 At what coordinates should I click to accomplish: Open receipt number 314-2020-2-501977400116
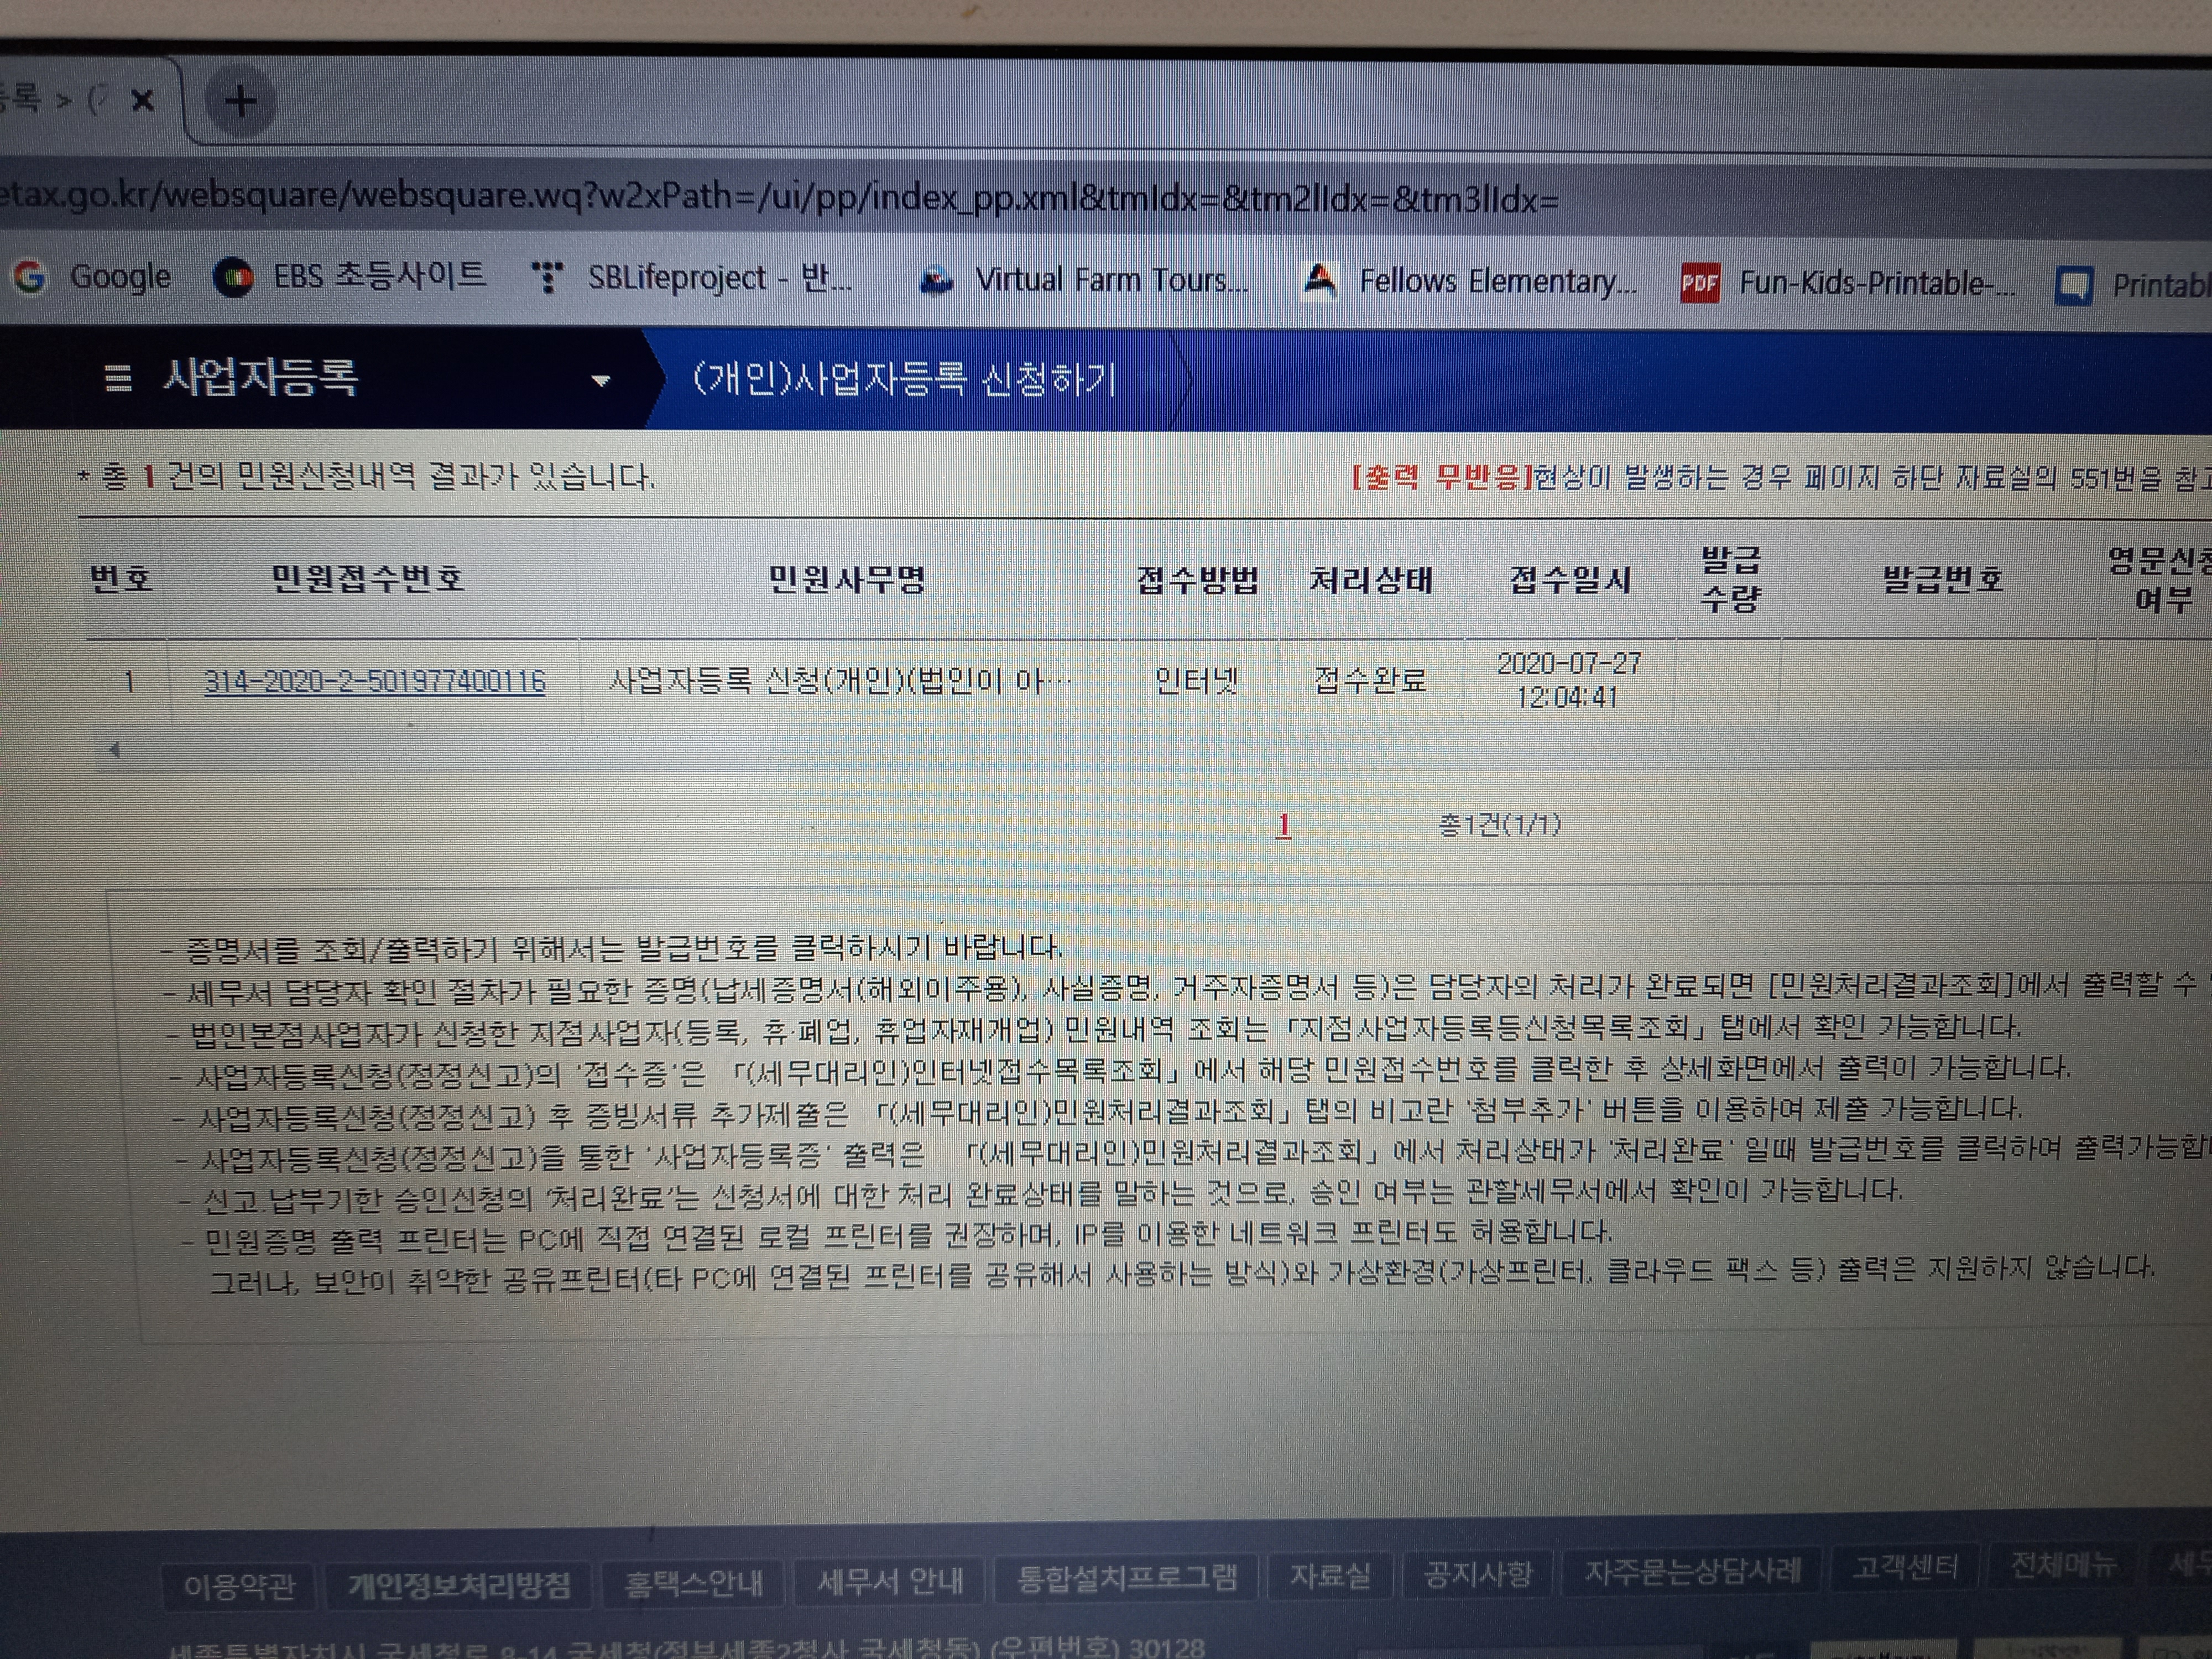375,682
